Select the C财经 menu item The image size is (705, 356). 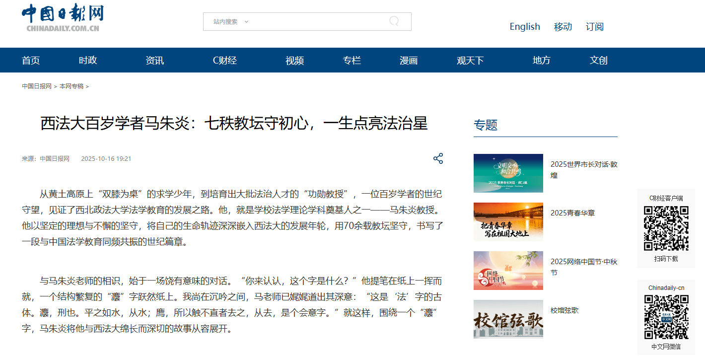coord(224,61)
